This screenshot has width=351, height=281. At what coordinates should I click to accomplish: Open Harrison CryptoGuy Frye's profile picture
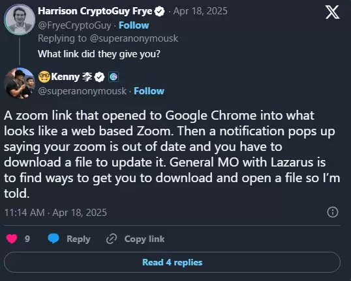(x=20, y=20)
